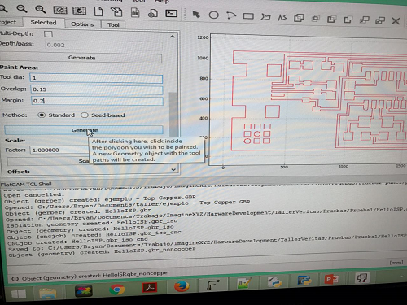Click the Polygon Intersection icon
Screen dimensions: 407x305
[x=315, y=19]
